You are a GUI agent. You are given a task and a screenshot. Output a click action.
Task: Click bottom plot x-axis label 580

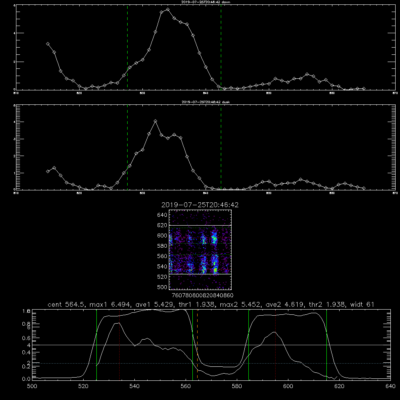[237, 386]
